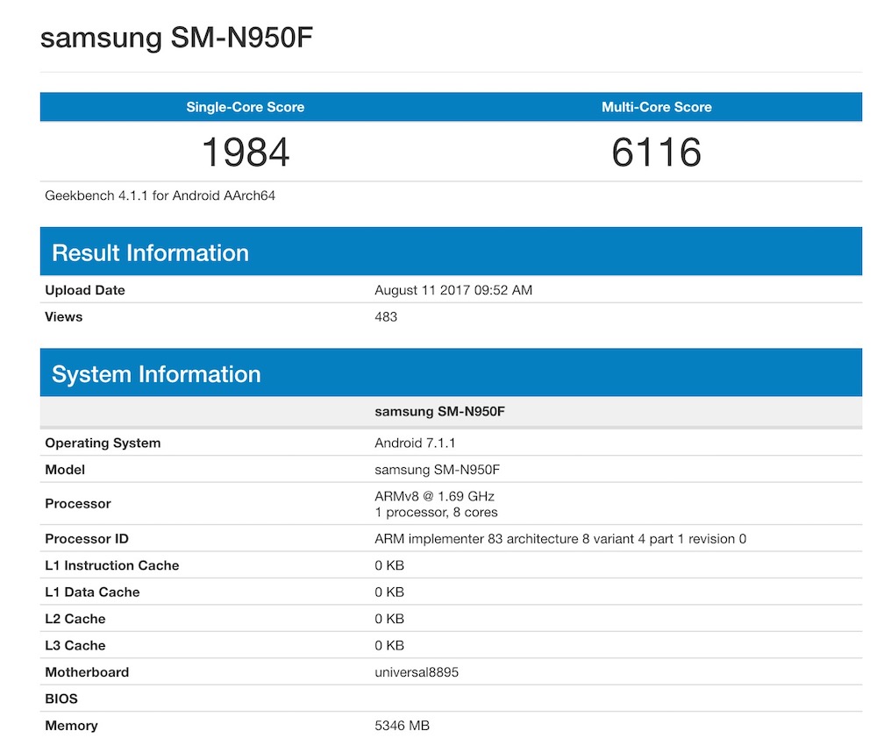This screenshot has width=877, height=752.
Task: Click the Model row label
Action: click(x=65, y=470)
